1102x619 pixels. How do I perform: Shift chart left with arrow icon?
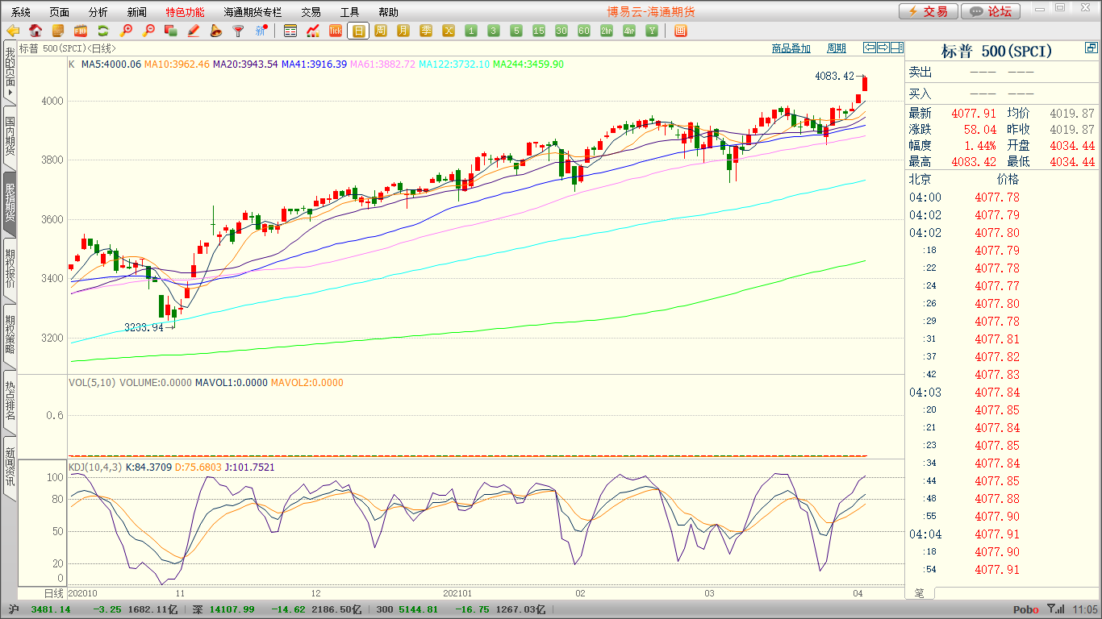[870, 48]
